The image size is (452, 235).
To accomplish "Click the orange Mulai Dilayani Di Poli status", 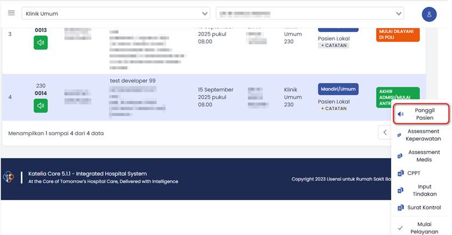I will point(397,34).
